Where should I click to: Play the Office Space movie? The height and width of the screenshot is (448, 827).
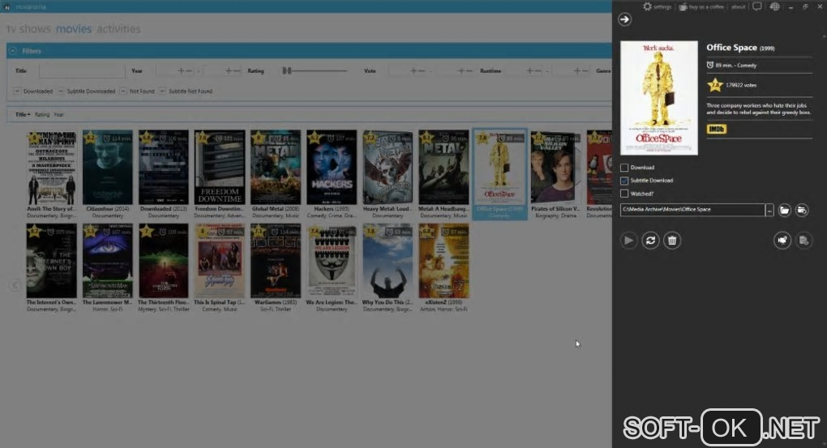click(628, 241)
